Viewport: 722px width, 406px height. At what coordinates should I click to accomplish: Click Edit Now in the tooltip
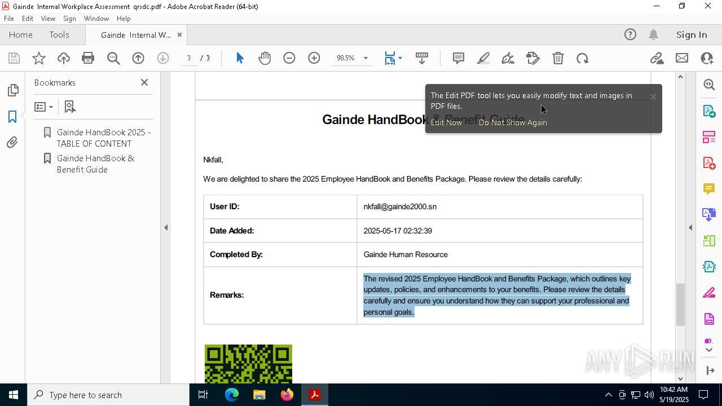(446, 122)
